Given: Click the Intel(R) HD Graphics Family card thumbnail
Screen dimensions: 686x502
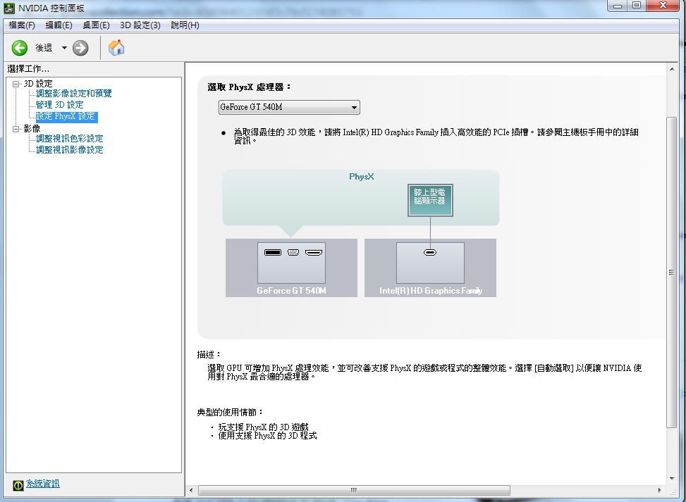Looking at the screenshot, I should (x=430, y=263).
